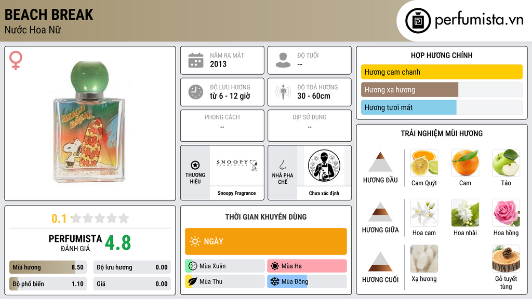Click the pink female gender symbol icon
The width and height of the screenshot is (532, 299).
(x=16, y=60)
